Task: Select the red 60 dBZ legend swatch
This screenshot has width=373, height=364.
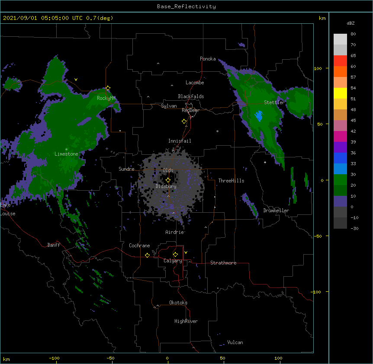Action: pos(340,61)
